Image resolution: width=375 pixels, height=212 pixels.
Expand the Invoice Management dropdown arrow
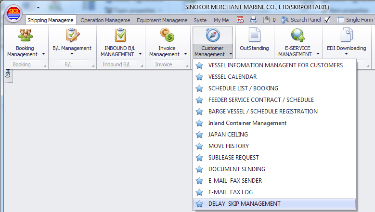[185, 54]
